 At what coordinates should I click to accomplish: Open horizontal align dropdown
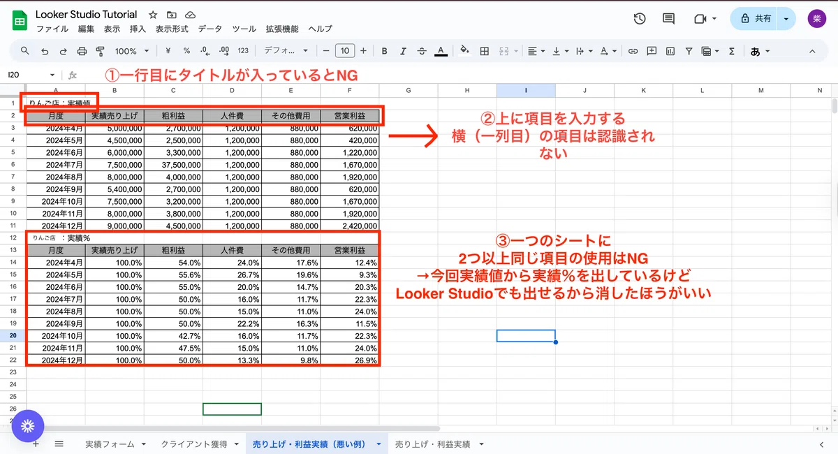pyautogui.click(x=536, y=51)
